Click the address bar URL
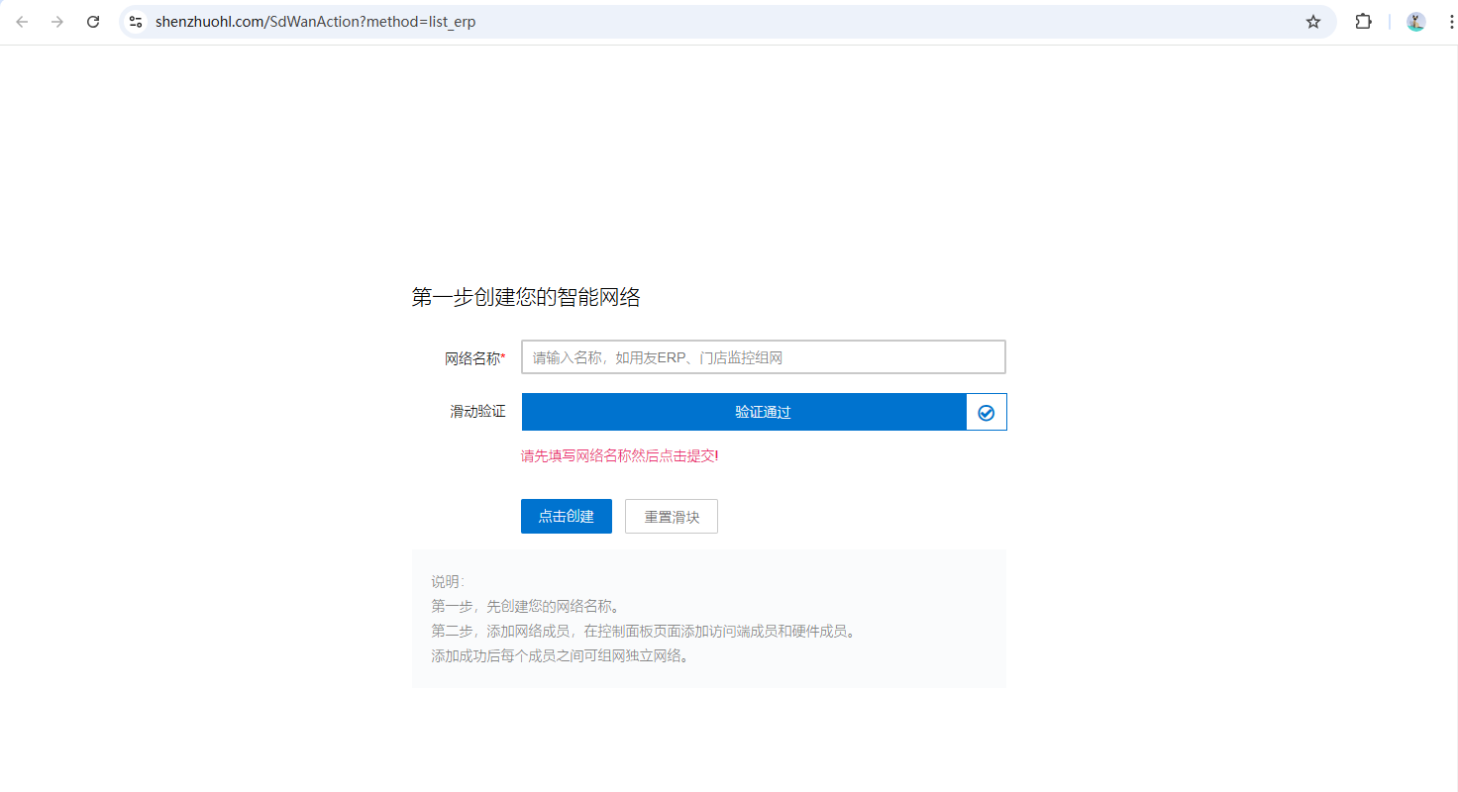Screen dimensions: 1458x792 coord(316,22)
